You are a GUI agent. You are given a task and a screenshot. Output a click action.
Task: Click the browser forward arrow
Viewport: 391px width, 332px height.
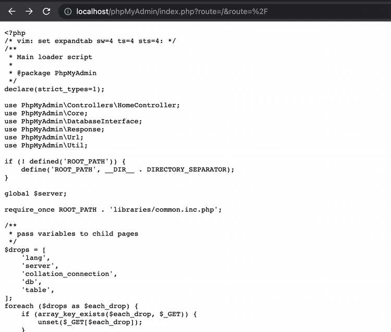29,11
